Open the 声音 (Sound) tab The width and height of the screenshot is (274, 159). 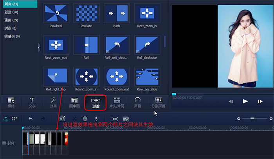click(x=138, y=102)
